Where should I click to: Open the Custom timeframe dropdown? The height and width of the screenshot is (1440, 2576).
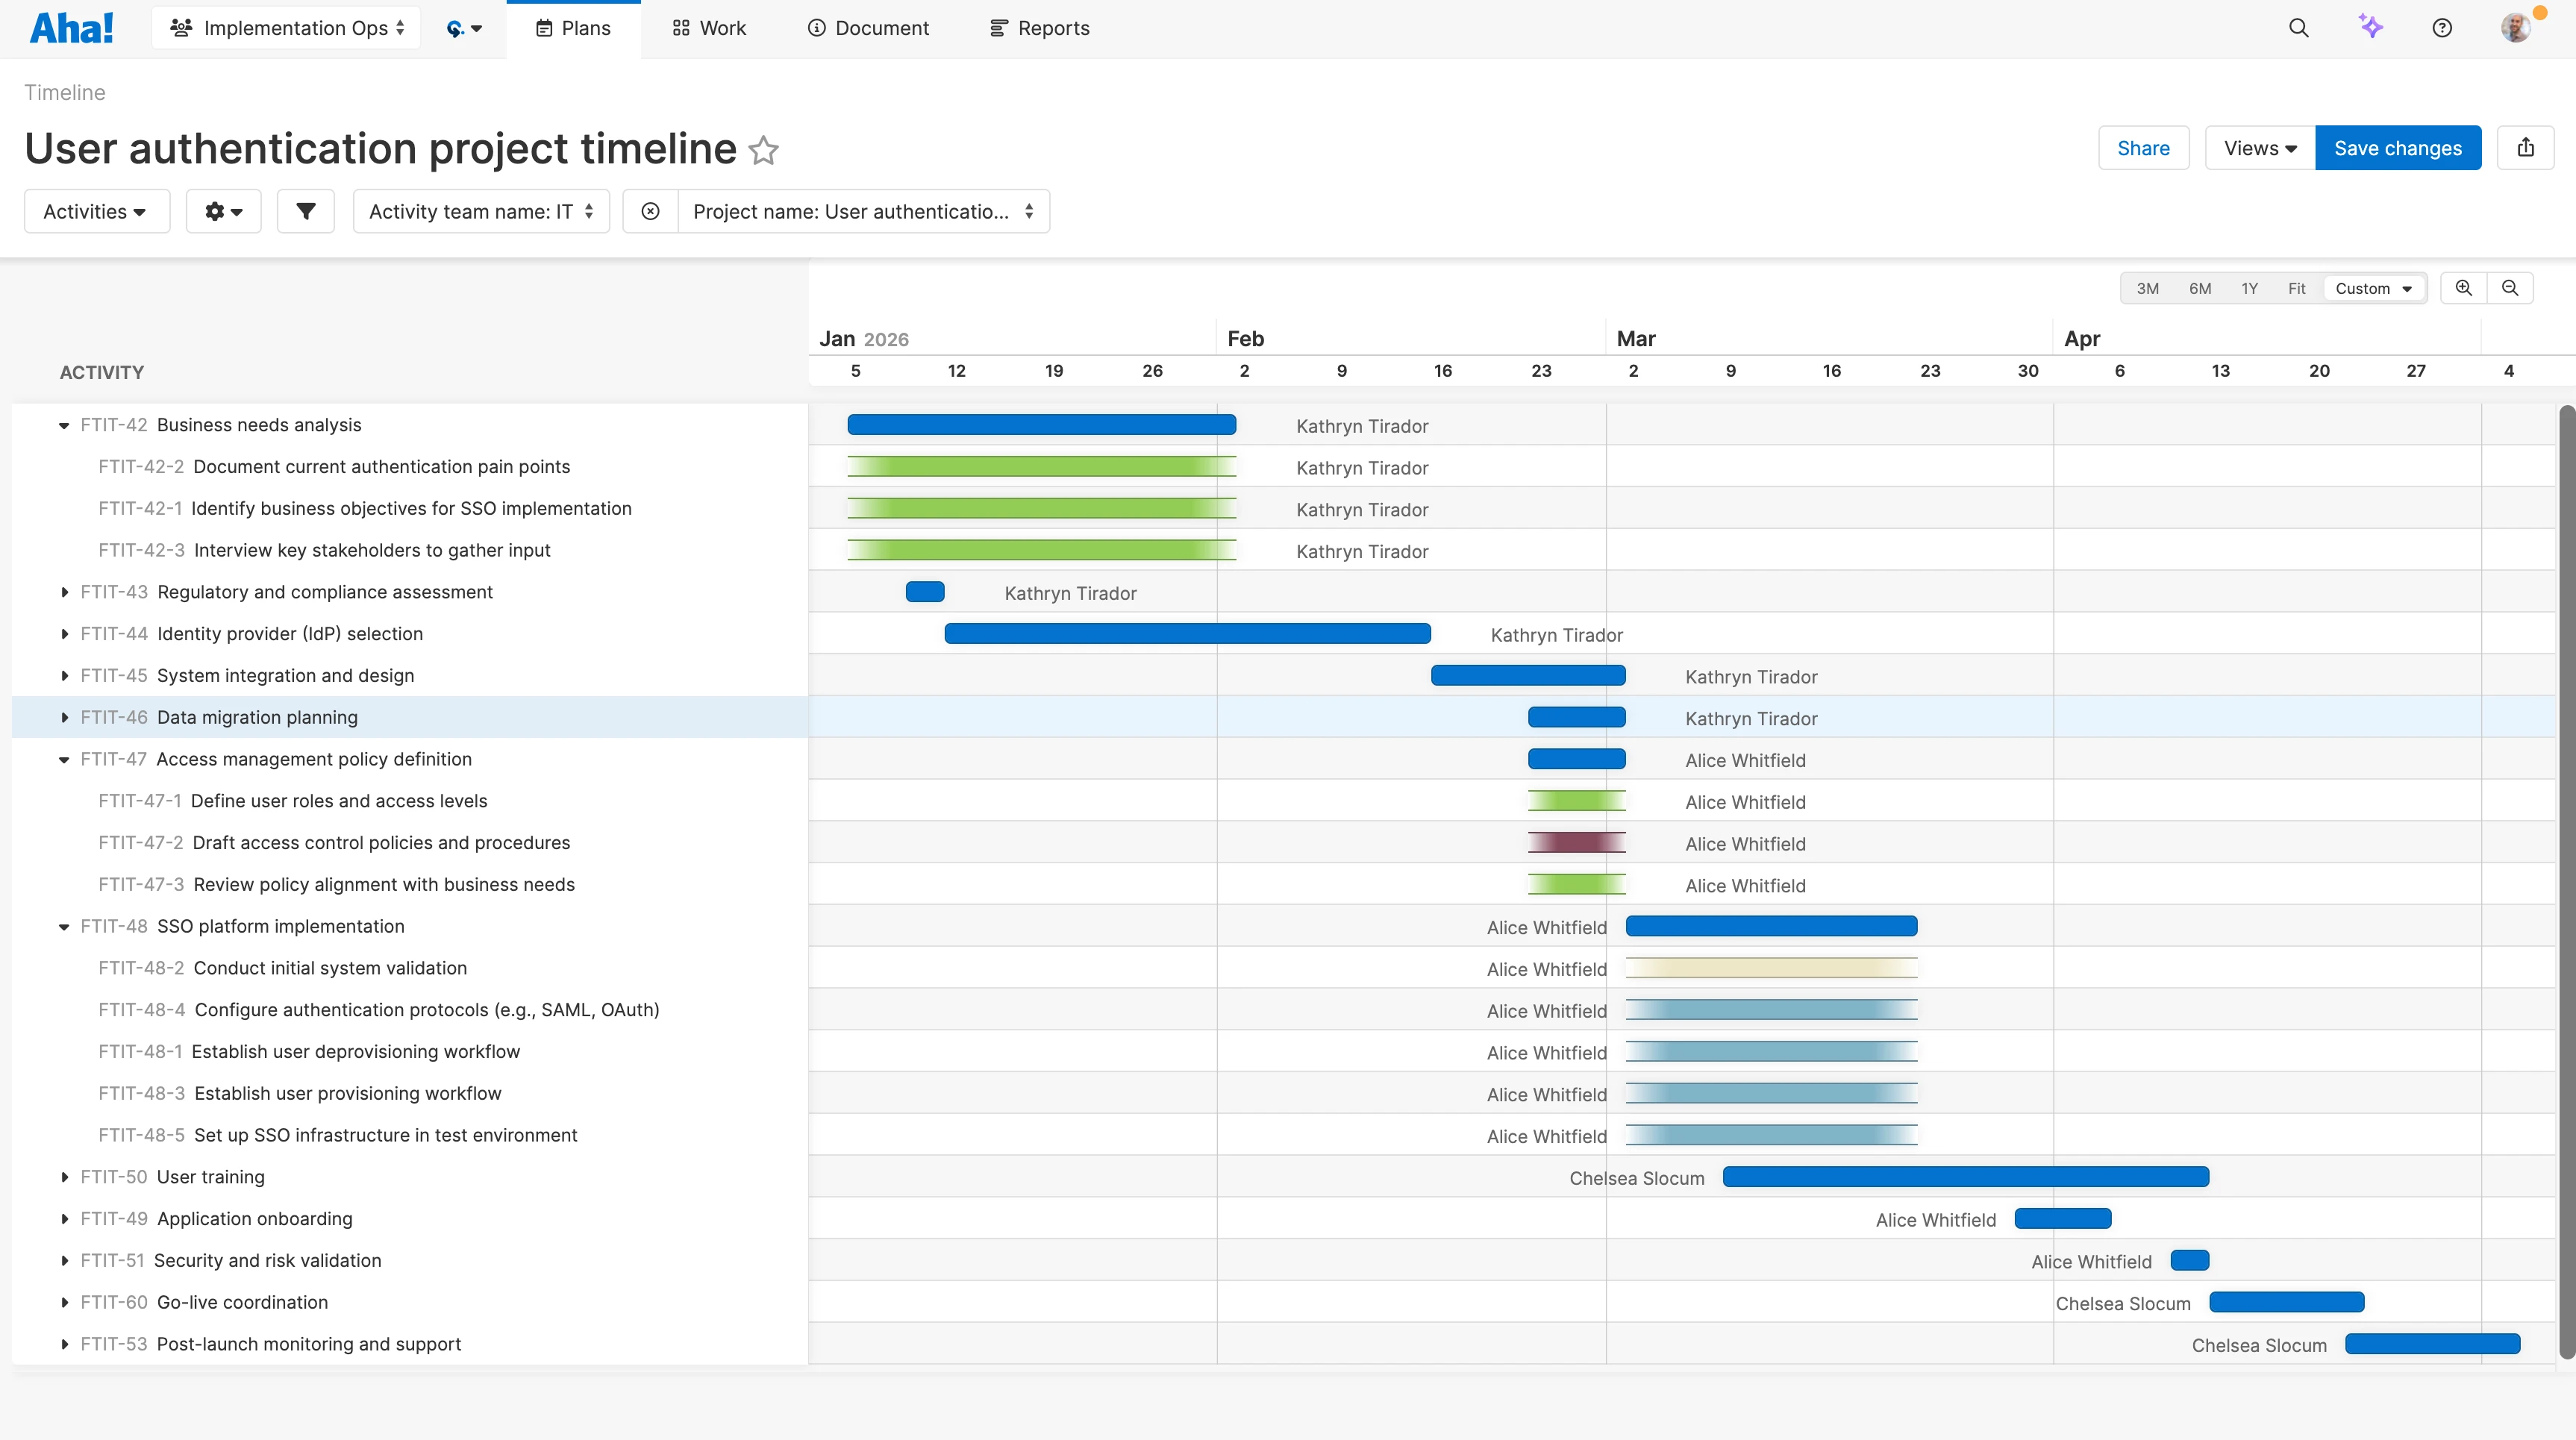click(2374, 288)
